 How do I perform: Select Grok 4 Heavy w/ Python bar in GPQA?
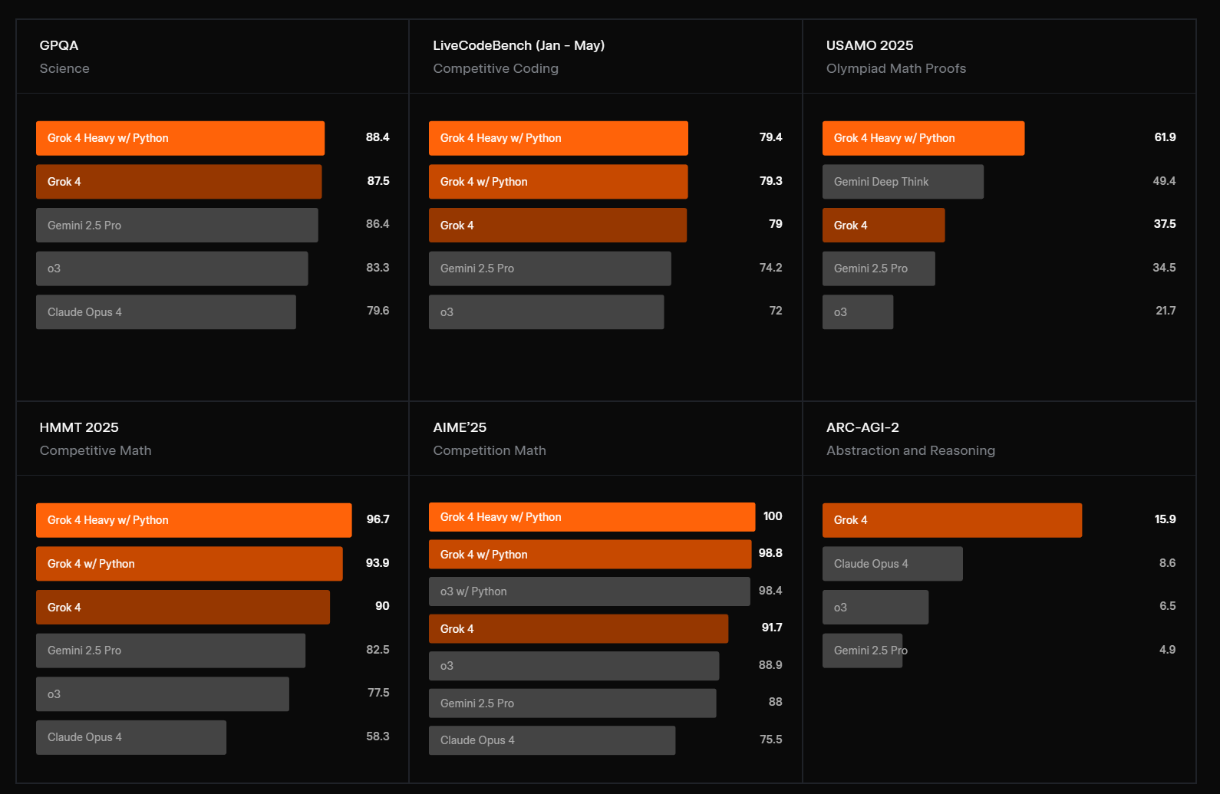tap(180, 138)
